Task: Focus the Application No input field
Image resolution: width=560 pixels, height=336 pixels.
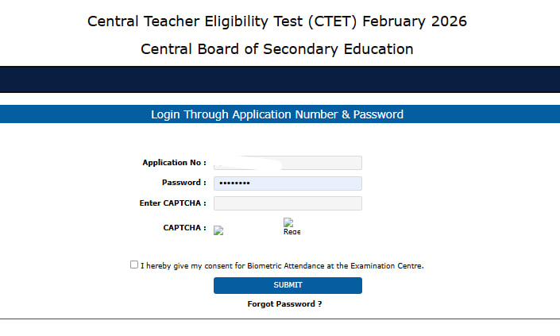Action: tap(288, 163)
